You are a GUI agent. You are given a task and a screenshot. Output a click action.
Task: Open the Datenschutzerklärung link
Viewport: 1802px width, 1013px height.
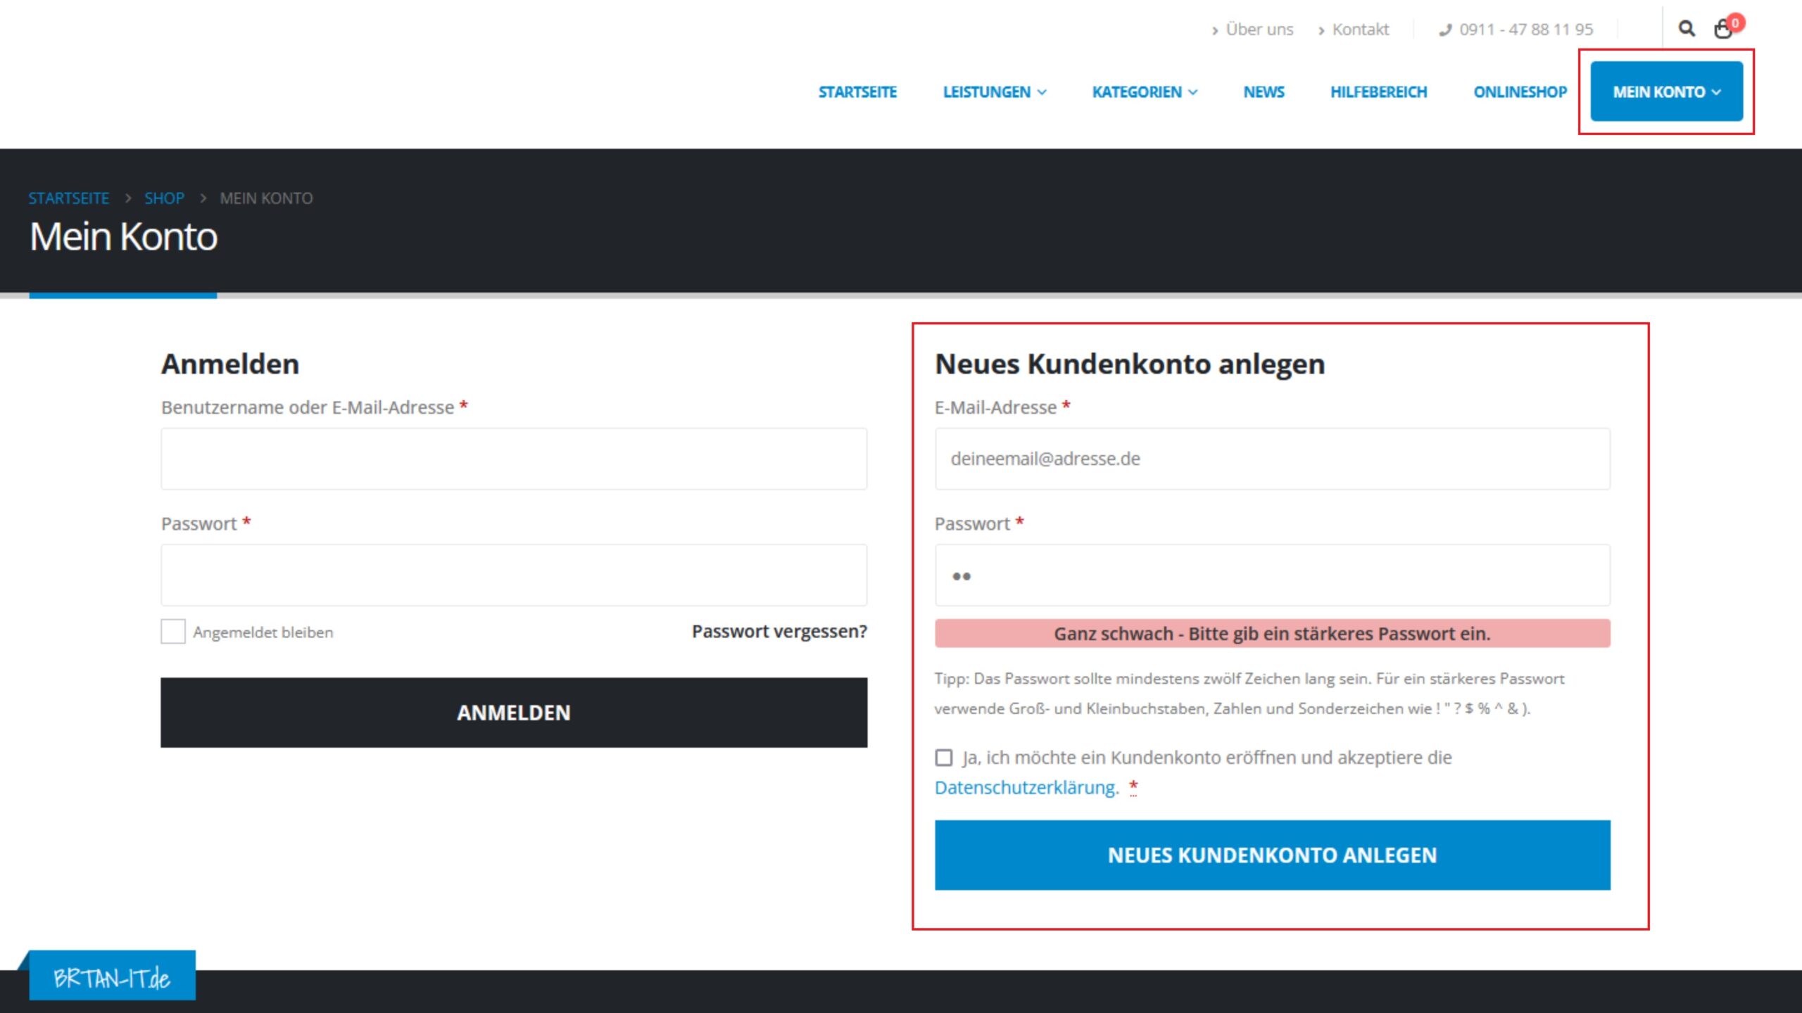pyautogui.click(x=1026, y=788)
